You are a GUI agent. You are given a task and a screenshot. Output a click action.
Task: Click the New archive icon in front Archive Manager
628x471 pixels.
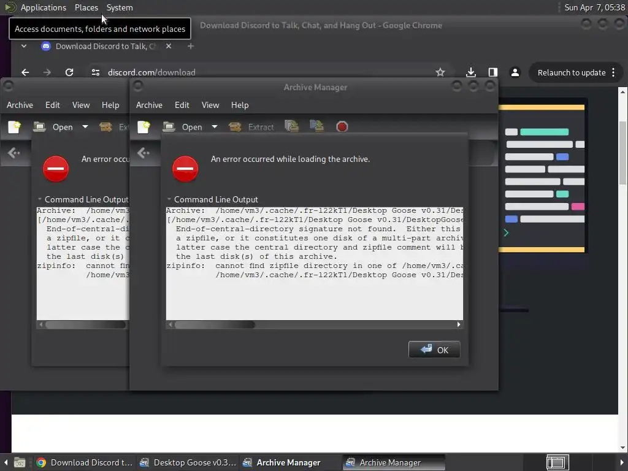tap(144, 127)
